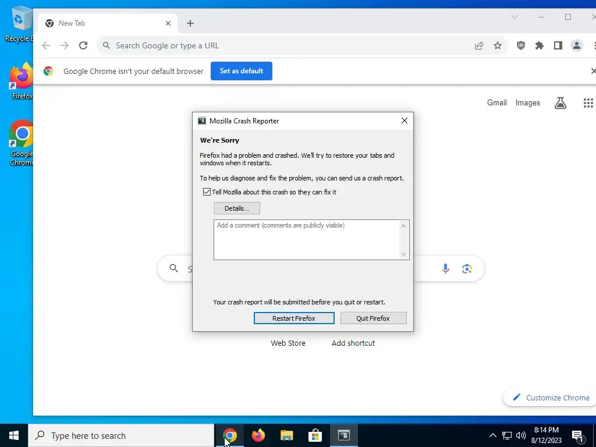Image resolution: width=596 pixels, height=447 pixels.
Task: Open File Explorer from the taskbar
Action: [x=286, y=435]
